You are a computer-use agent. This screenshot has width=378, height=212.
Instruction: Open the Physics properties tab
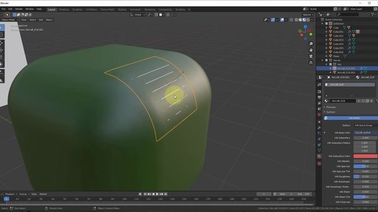coord(319,139)
